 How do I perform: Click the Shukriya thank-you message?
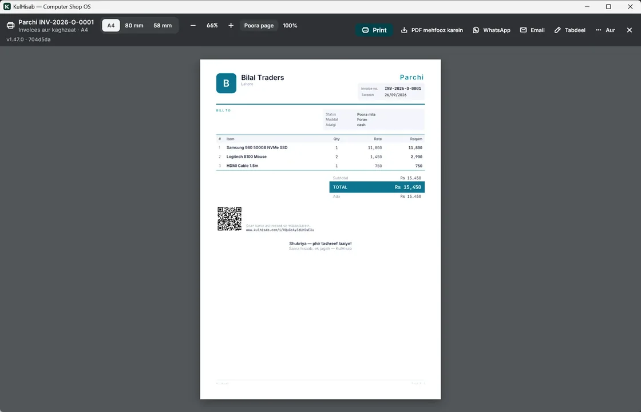320,243
